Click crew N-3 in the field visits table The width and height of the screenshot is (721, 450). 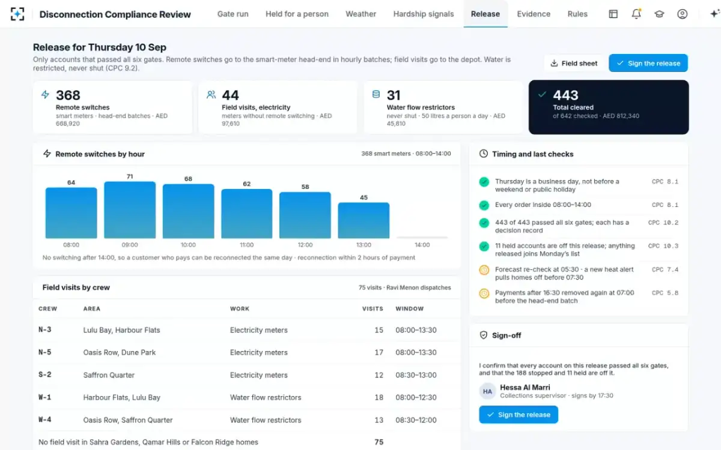45,330
